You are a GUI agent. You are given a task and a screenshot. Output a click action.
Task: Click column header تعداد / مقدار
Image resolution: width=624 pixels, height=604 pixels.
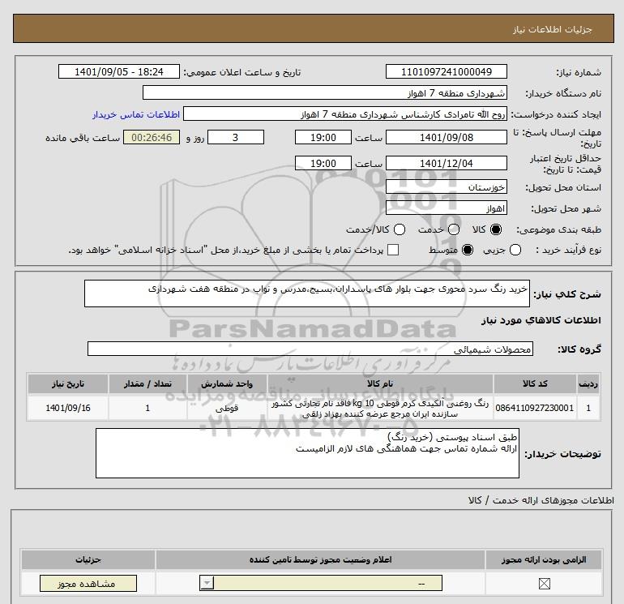(x=147, y=383)
